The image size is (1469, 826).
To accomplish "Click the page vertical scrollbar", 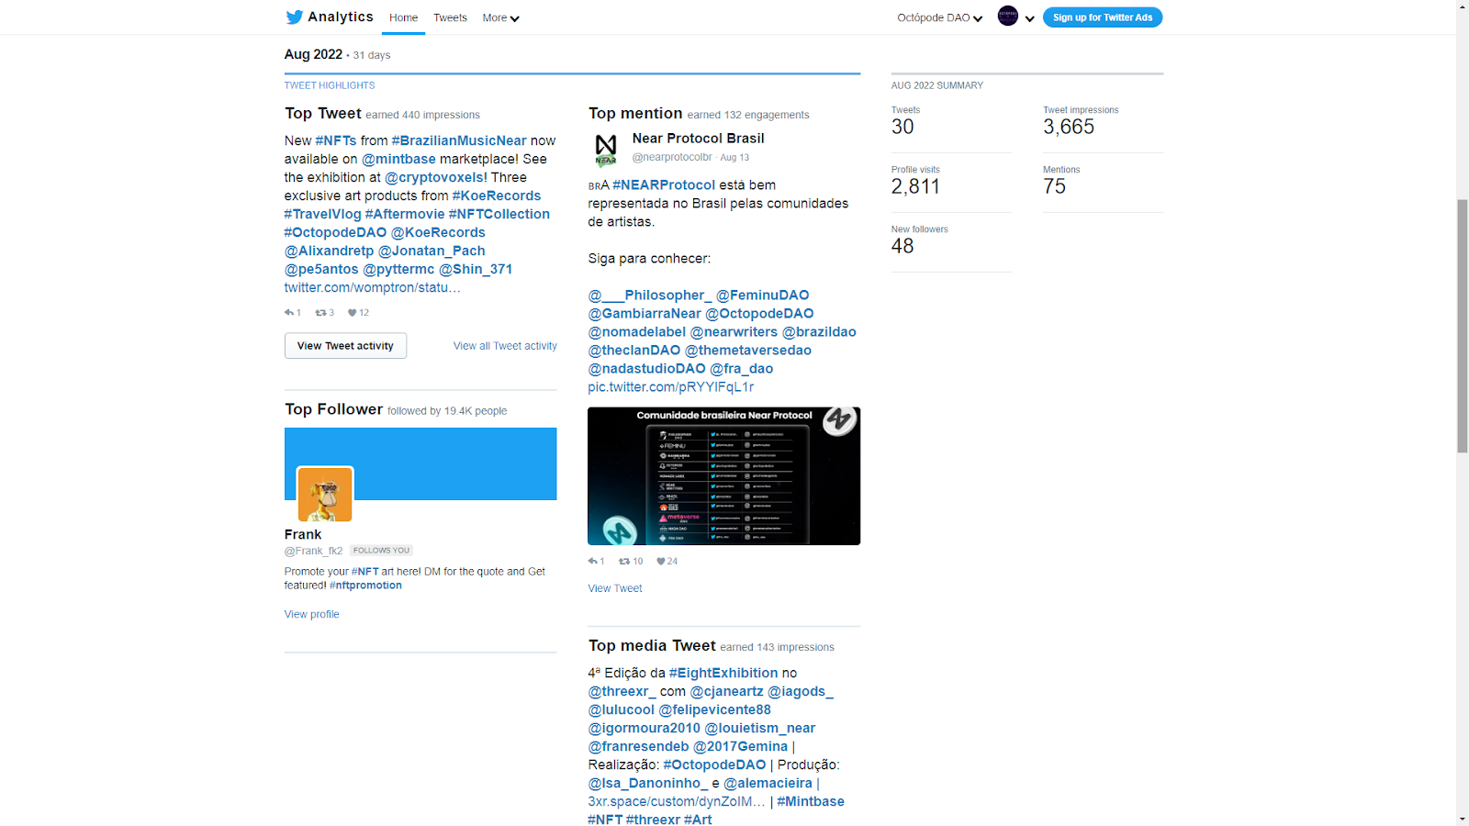I will point(1463,326).
